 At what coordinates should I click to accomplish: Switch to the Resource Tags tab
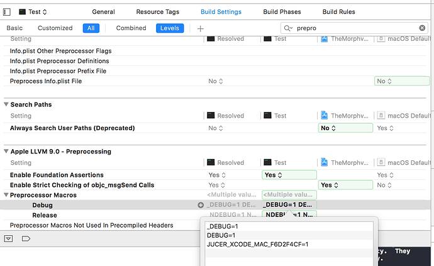click(158, 12)
